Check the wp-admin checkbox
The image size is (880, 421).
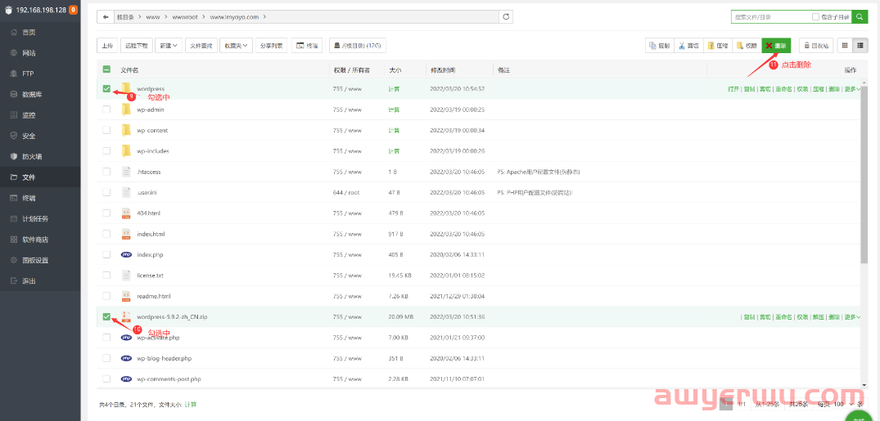point(106,110)
